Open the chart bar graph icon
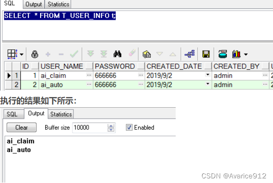273x183 pixels. [236, 54]
